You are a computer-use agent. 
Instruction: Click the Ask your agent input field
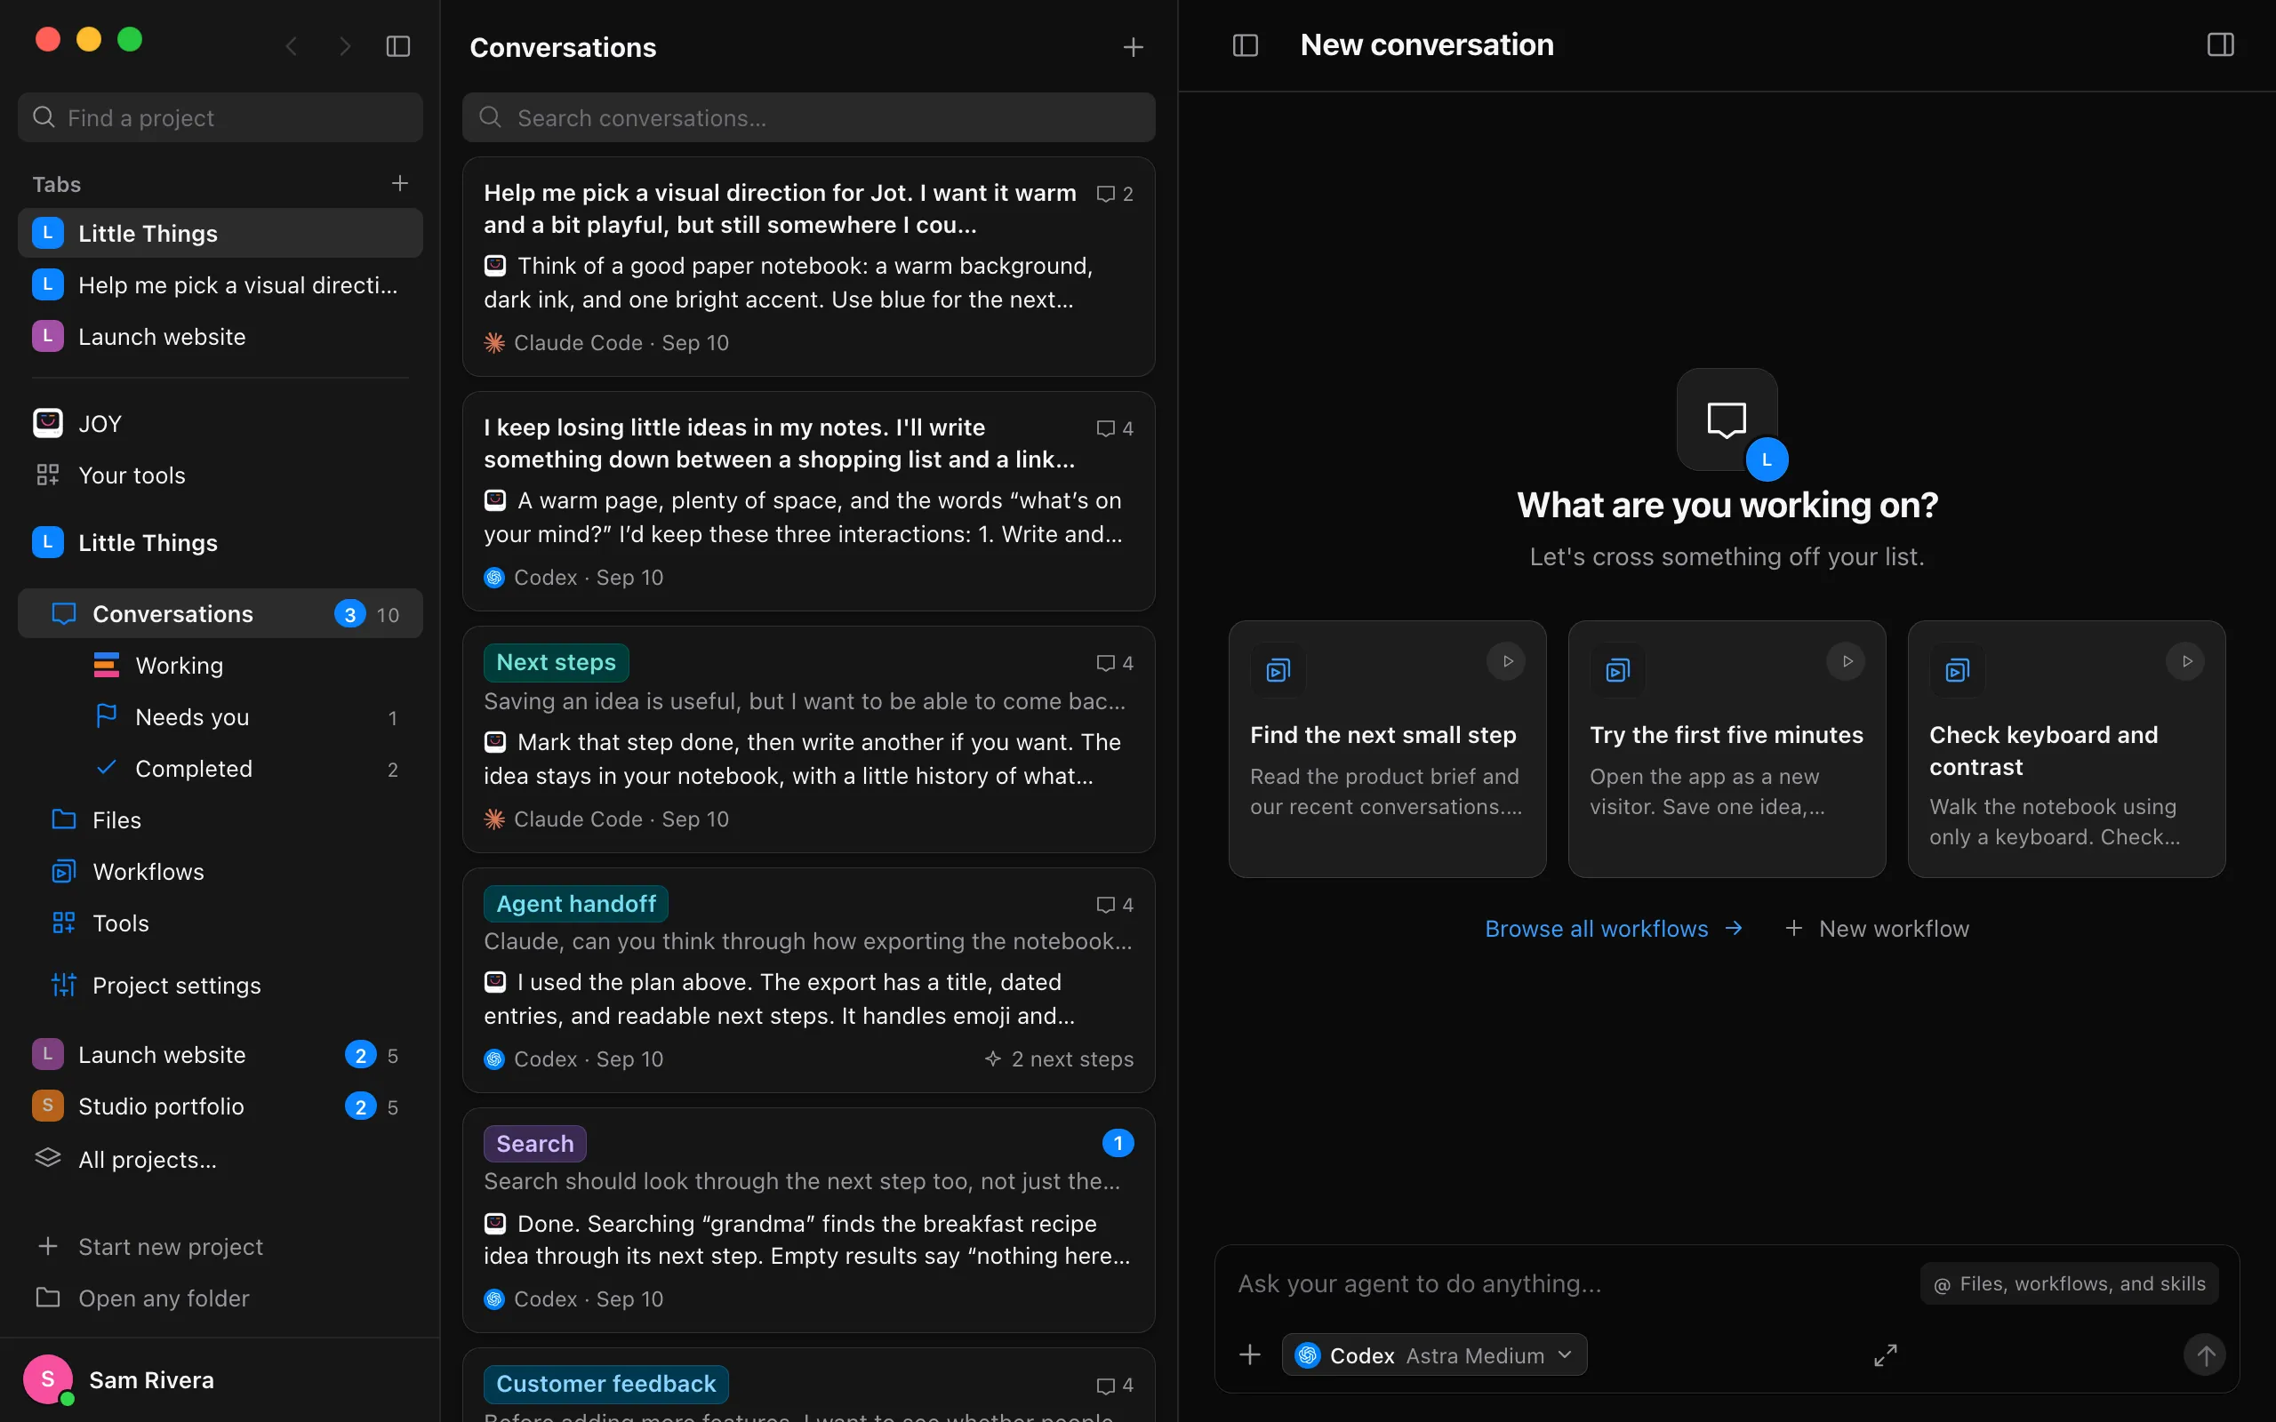click(x=1571, y=1283)
